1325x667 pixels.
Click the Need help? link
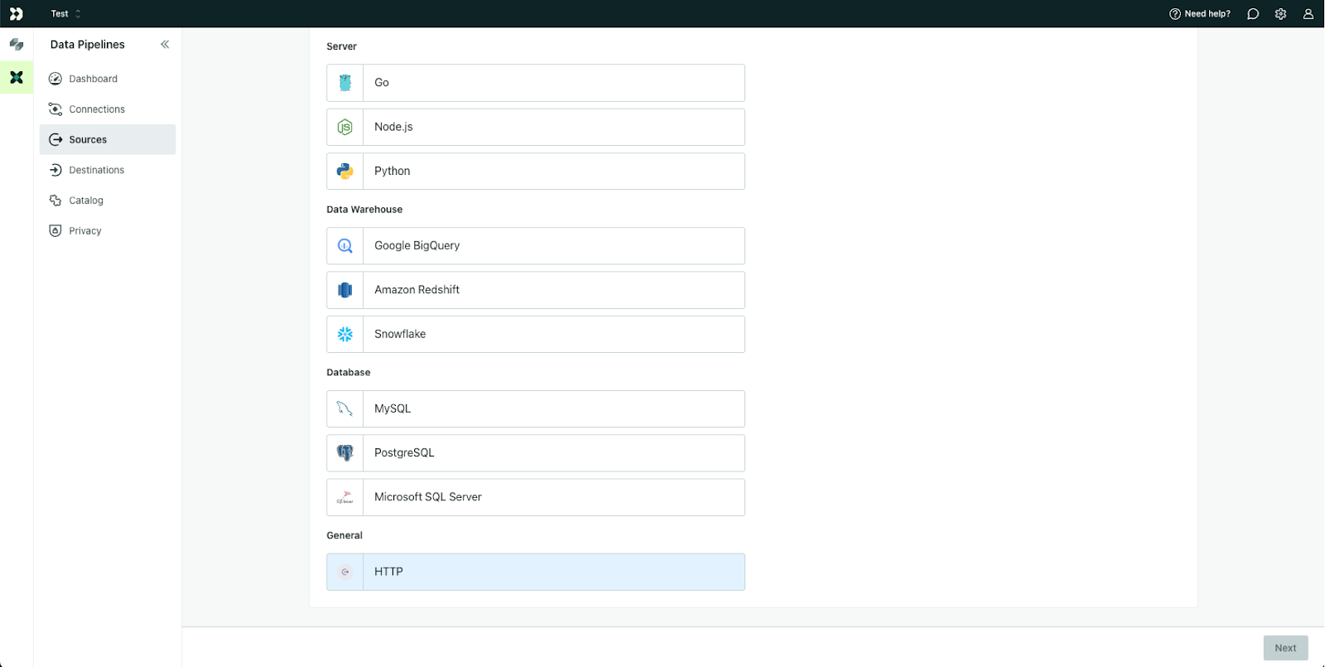coord(1200,13)
